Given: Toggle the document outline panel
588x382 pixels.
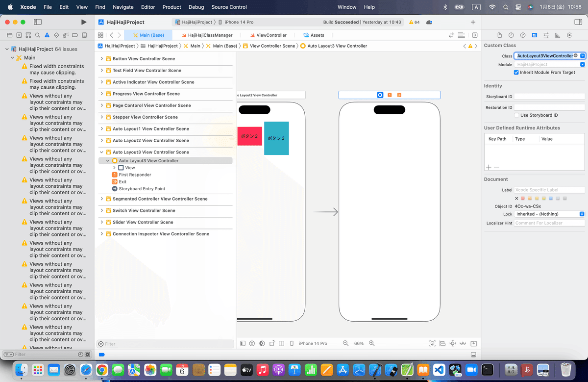Looking at the screenshot, I should (x=243, y=343).
